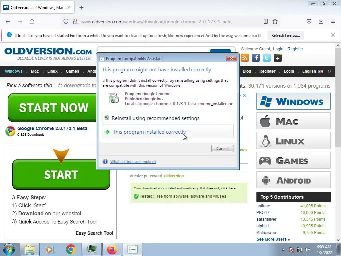Viewport: 341px width, 256px height.
Task: Click the Chrome logo beside the download title
Action: click(10, 131)
